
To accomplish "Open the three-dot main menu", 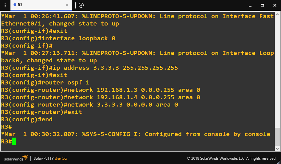I will (x=5, y=5).
